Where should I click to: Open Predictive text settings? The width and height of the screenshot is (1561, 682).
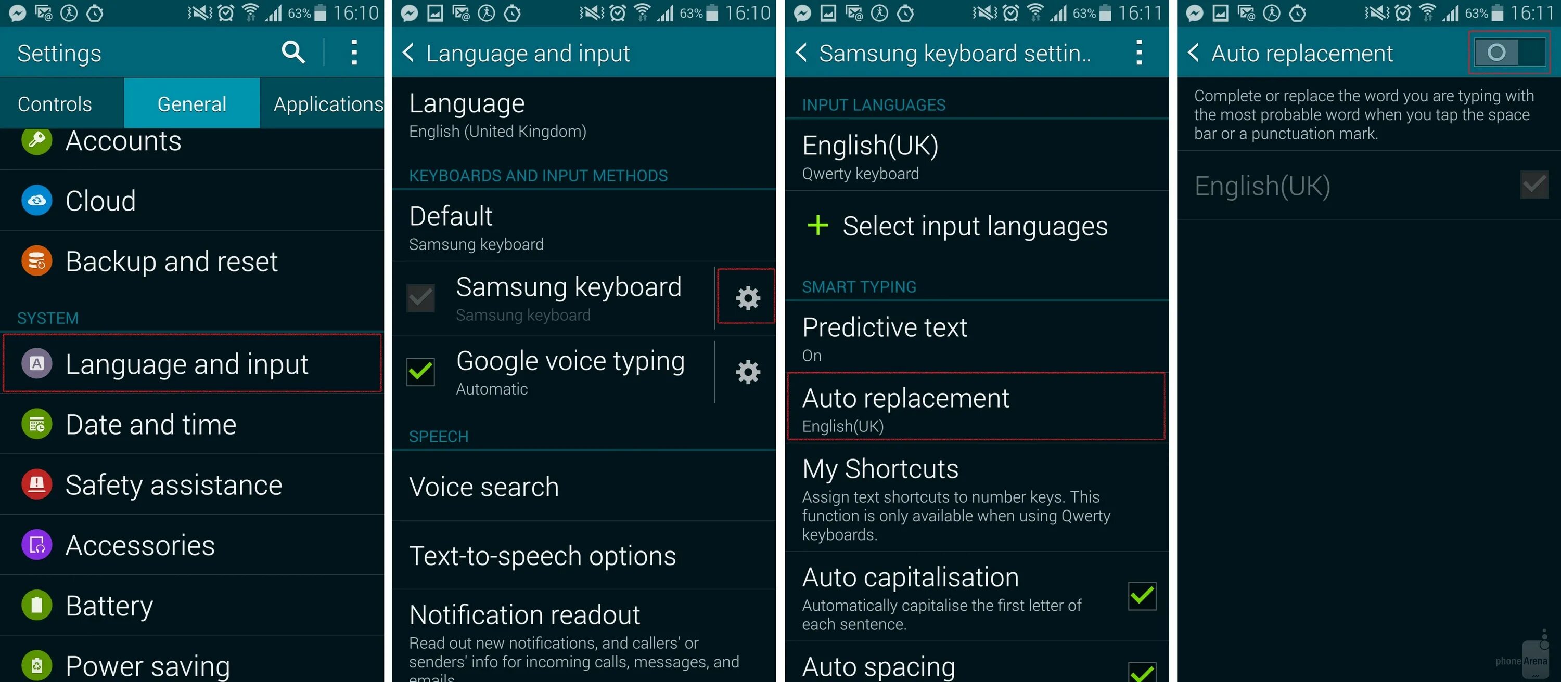[x=976, y=338]
